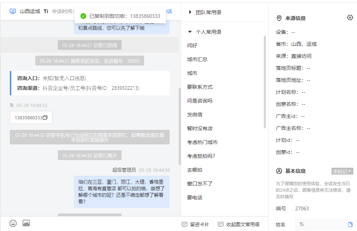Select the 要联系方式 quick phrase
The image size is (357, 231).
tap(200, 87)
